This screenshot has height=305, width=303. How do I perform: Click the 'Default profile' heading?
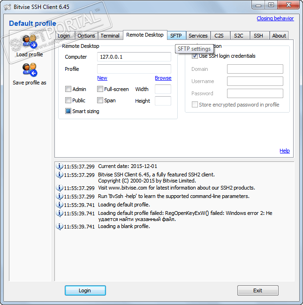click(33, 23)
